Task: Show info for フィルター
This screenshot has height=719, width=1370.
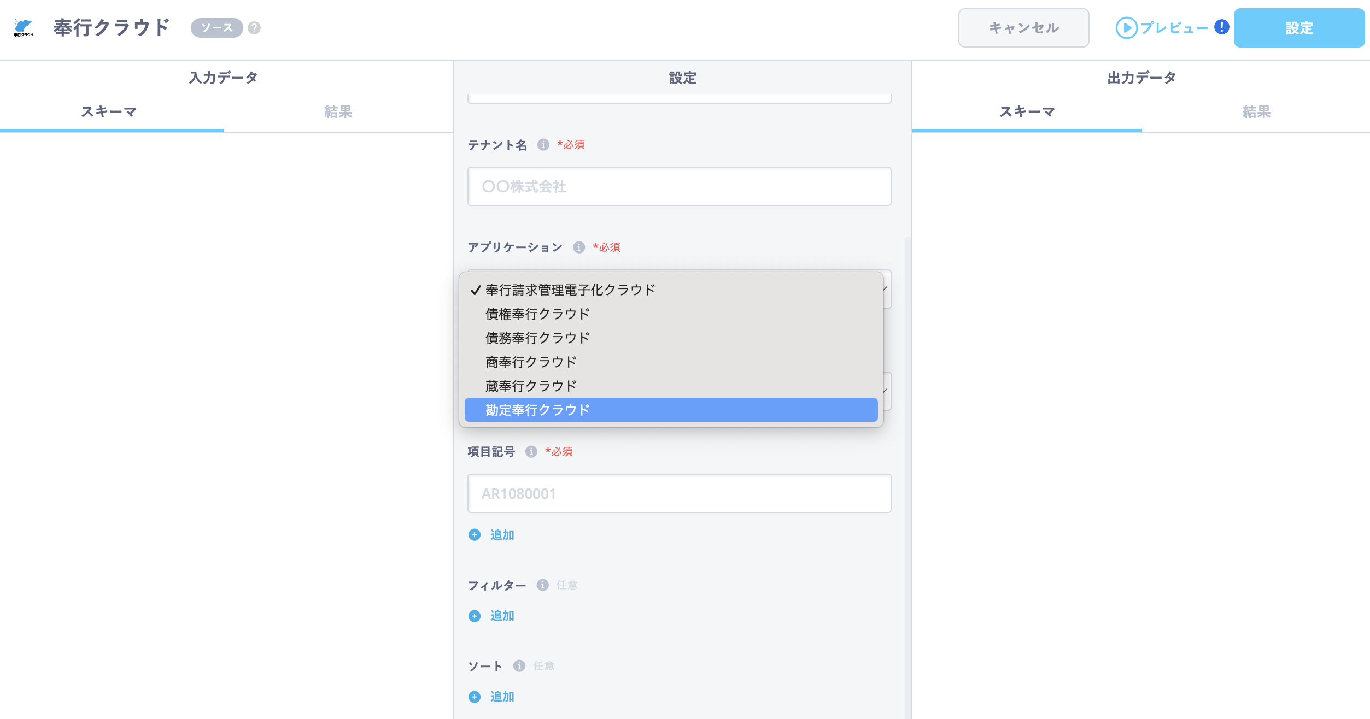Action: tap(542, 585)
